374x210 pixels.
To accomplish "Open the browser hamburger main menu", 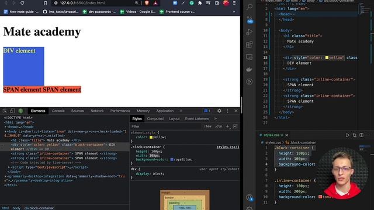I will [x=234, y=3].
